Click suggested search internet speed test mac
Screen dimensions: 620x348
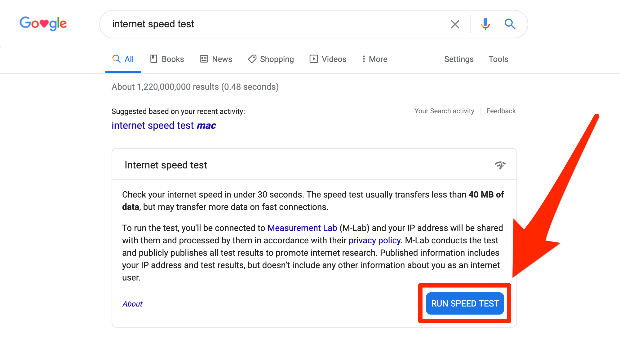coord(164,125)
